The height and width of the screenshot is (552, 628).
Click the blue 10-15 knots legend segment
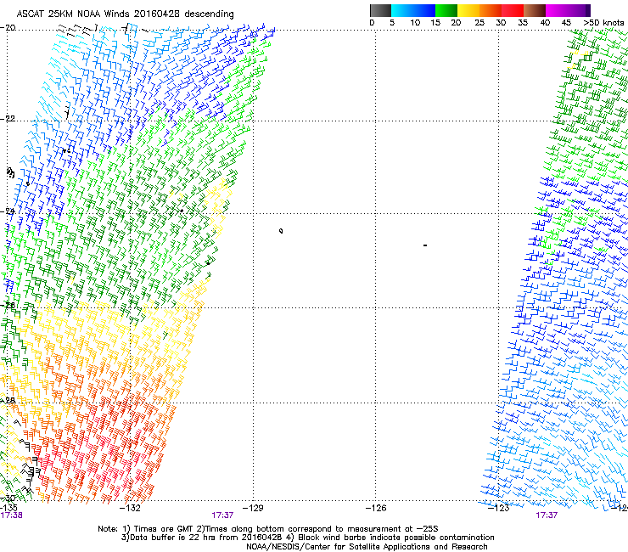click(424, 10)
